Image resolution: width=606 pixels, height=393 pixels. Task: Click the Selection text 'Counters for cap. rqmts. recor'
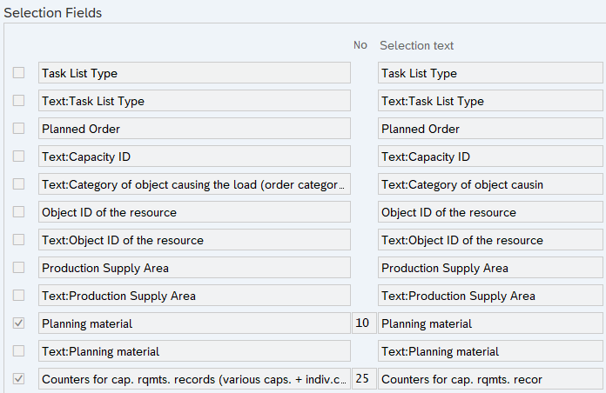click(490, 379)
